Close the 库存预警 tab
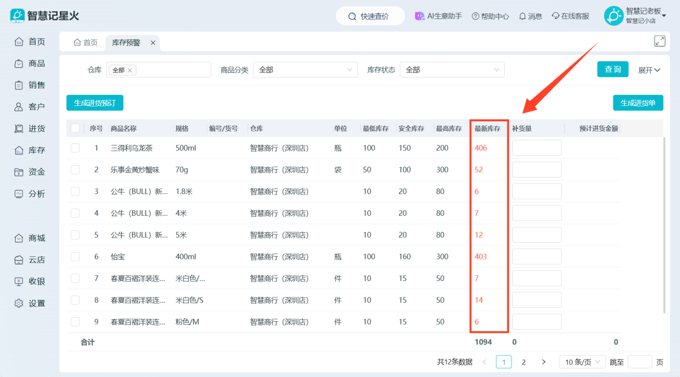Screen dimensions: 680x377 153,43
